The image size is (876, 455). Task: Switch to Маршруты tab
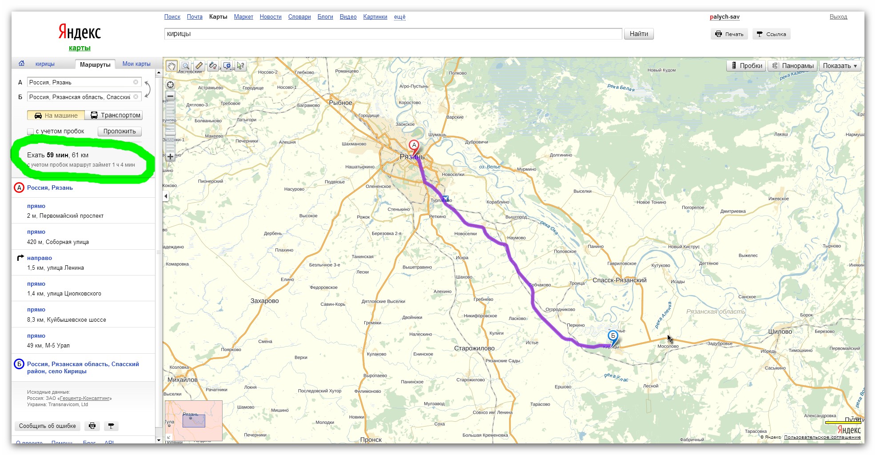[95, 64]
